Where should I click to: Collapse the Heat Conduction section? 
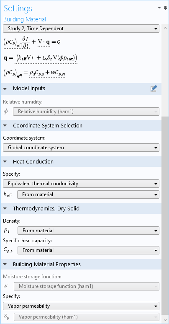[5, 162]
